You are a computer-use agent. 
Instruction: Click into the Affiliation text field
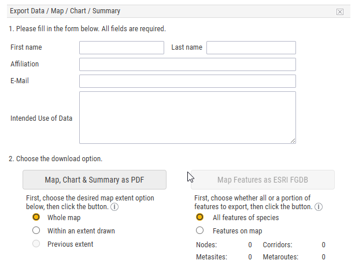click(187, 65)
